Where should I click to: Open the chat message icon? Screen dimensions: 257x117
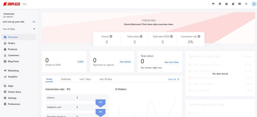239,4
